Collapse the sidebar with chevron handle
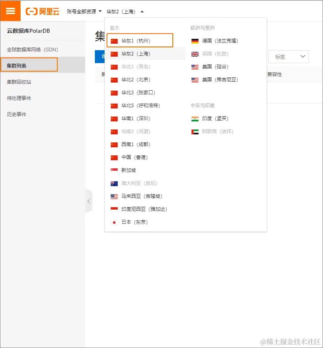 click(x=89, y=201)
